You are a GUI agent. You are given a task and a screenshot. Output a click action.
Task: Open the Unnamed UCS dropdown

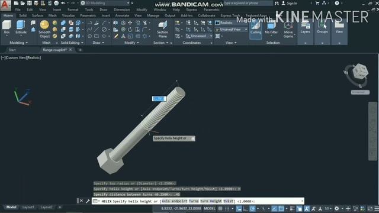pos(199,36)
